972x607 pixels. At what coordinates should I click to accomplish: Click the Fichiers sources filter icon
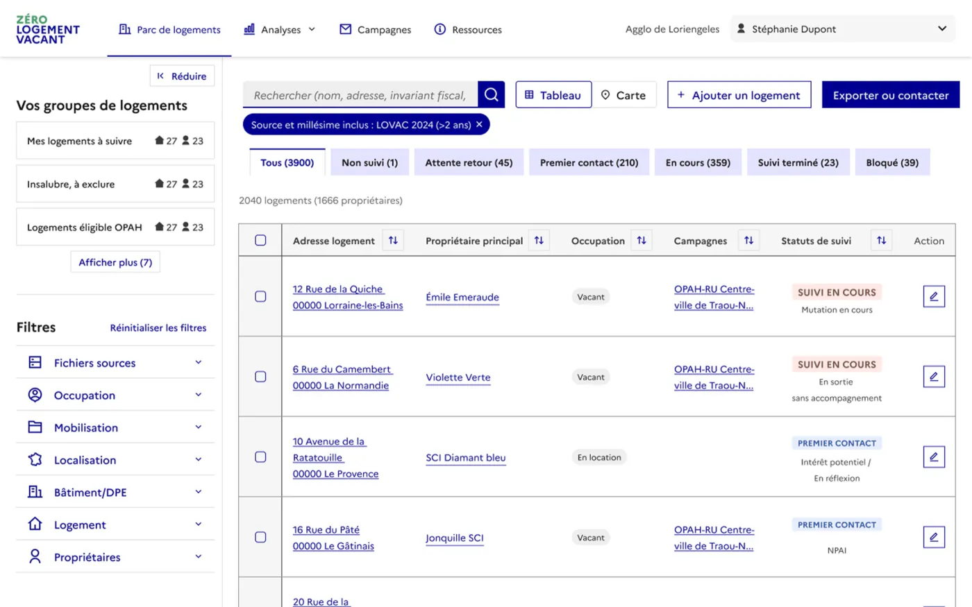[35, 362]
